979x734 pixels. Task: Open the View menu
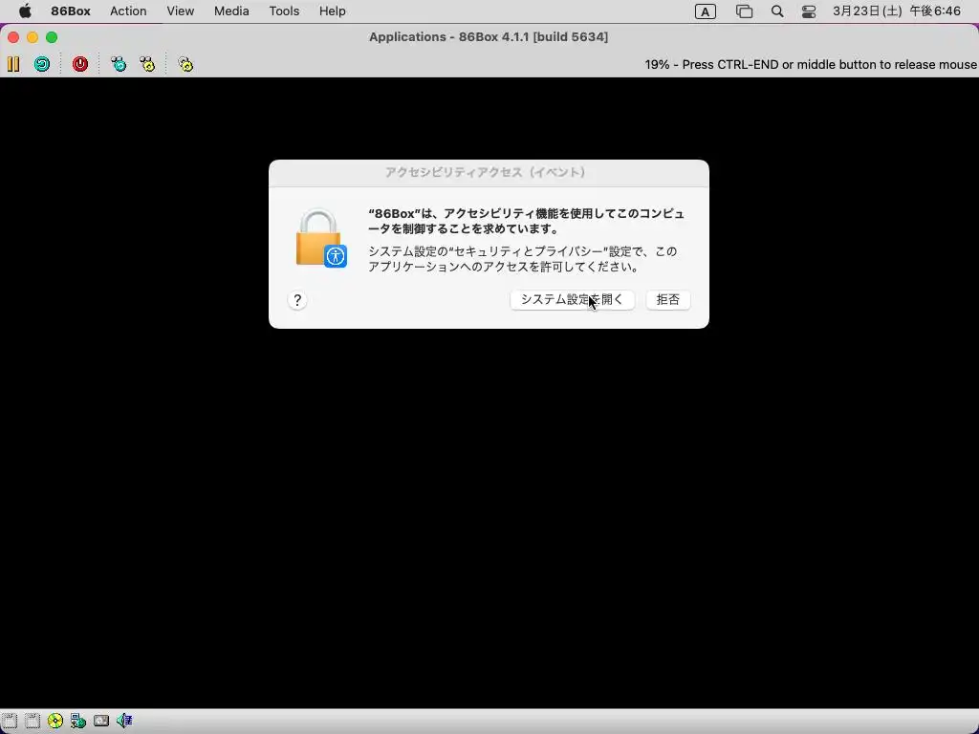click(180, 11)
